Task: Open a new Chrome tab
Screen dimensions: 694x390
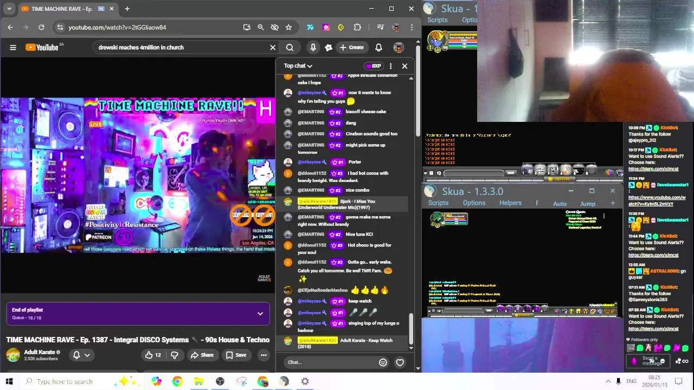Action: point(127,9)
